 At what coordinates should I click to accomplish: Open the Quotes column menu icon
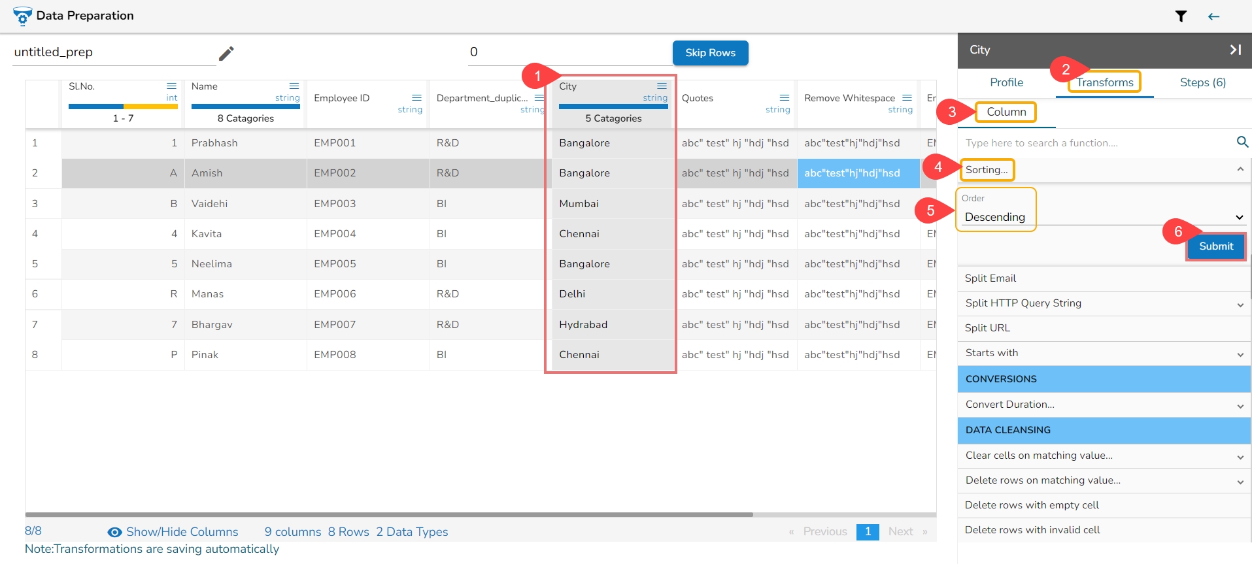(x=785, y=98)
